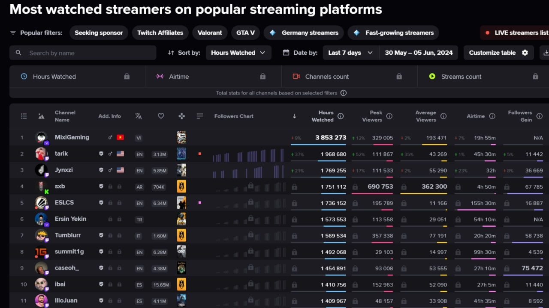Open the Sort by Hours Watched dropdown
Viewport: 549px width, 308px height.
tap(238, 53)
